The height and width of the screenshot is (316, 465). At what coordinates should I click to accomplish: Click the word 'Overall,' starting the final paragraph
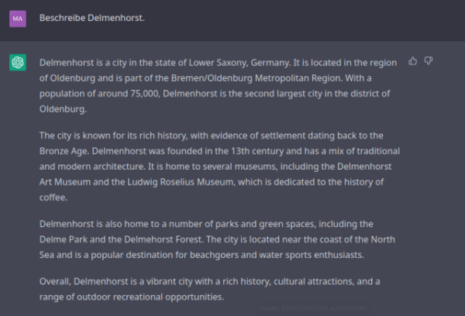pyautogui.click(x=55, y=282)
